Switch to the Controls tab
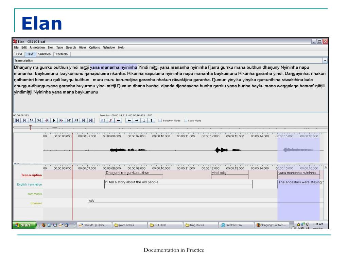 pyautogui.click(x=62, y=54)
